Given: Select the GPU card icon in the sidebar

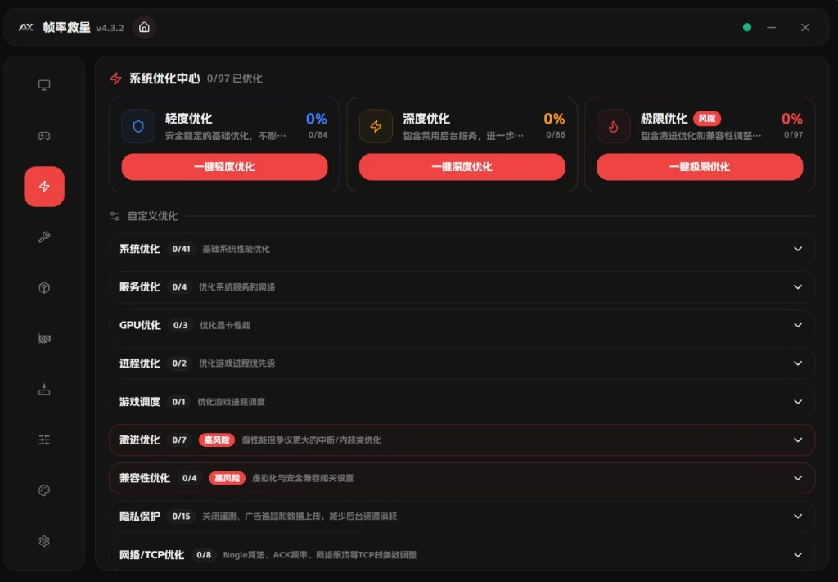Looking at the screenshot, I should tap(43, 338).
